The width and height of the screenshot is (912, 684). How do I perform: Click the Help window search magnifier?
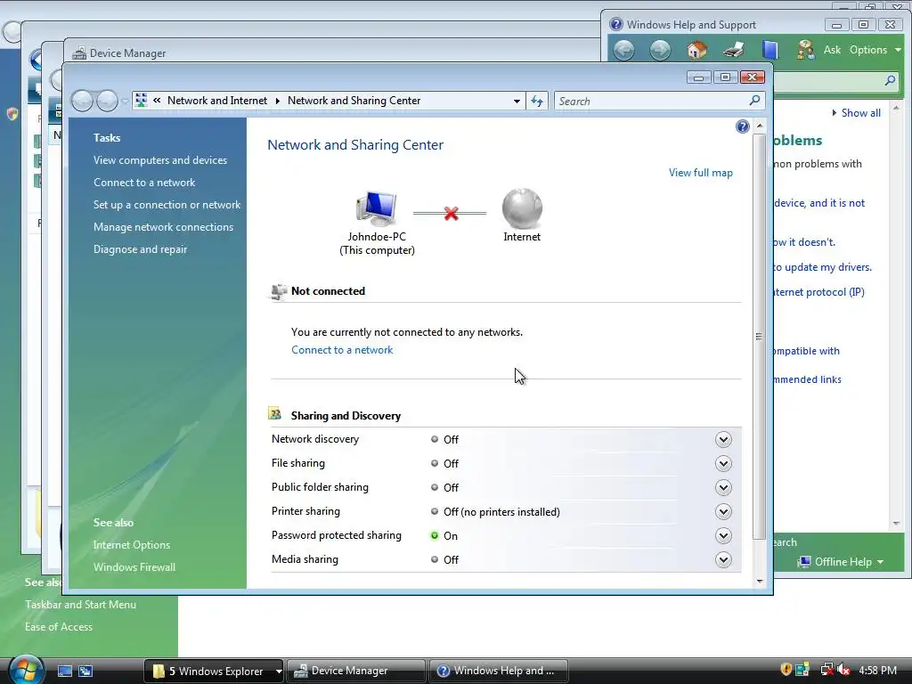tap(890, 80)
